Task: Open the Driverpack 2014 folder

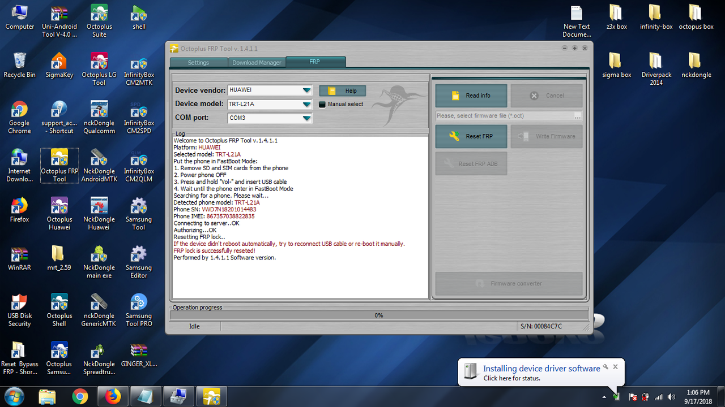Action: (x=656, y=70)
